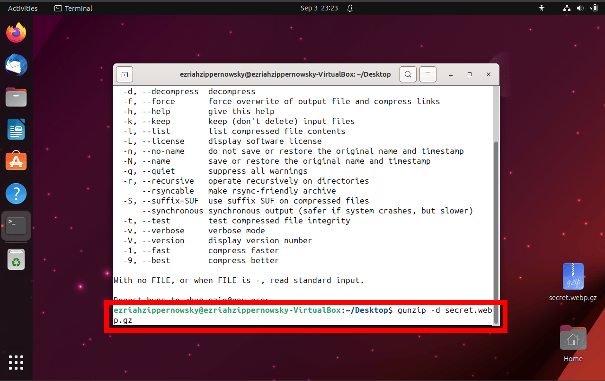The height and width of the screenshot is (381, 605).
Task: Open the system status menu
Action: (x=580, y=8)
